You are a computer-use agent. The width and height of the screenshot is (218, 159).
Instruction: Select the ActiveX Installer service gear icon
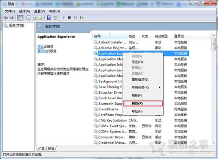click(x=96, y=42)
